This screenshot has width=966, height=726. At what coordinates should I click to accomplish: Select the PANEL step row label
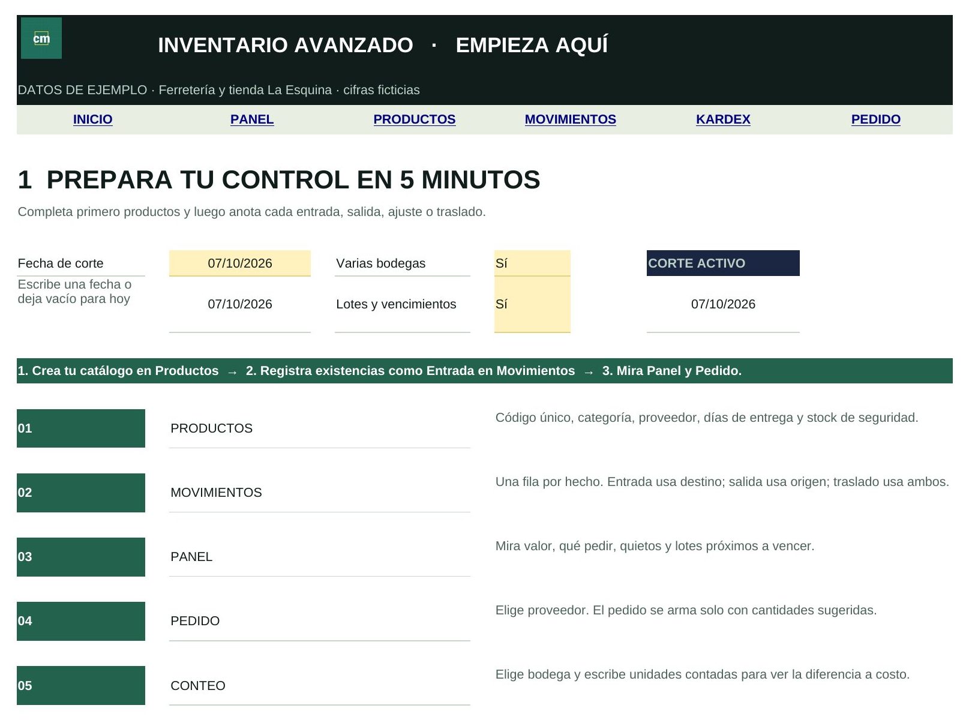(x=191, y=557)
